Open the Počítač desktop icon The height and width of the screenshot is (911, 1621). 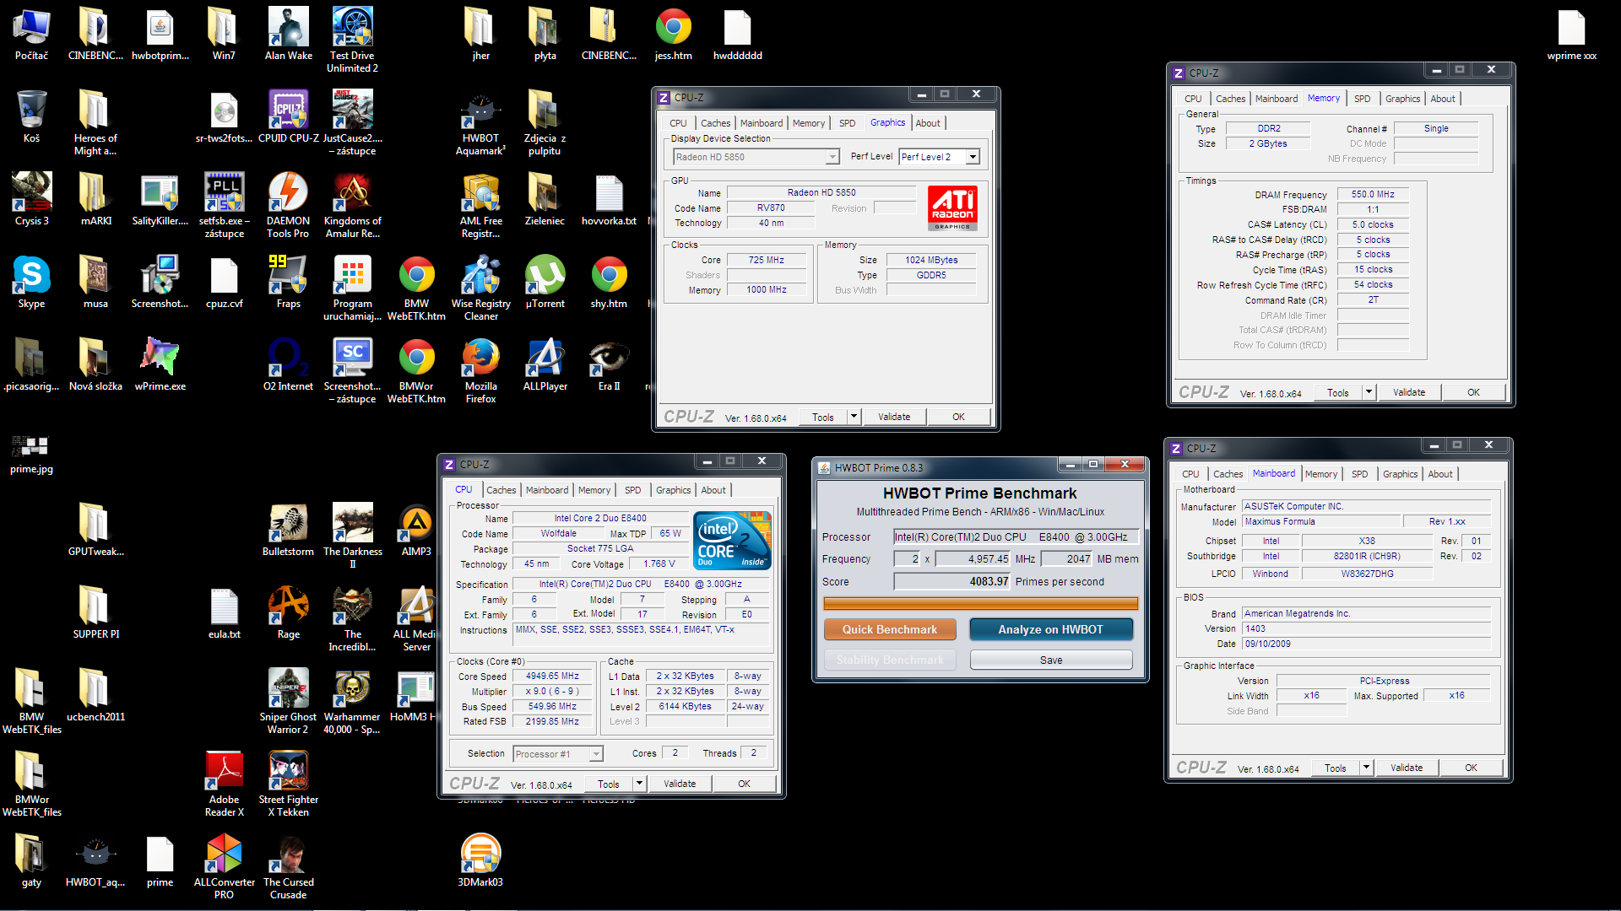[x=31, y=34]
